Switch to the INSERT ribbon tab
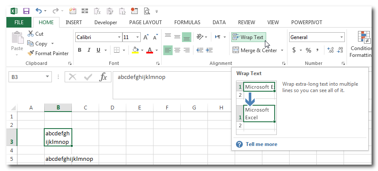This screenshot has width=378, height=171. [x=74, y=22]
